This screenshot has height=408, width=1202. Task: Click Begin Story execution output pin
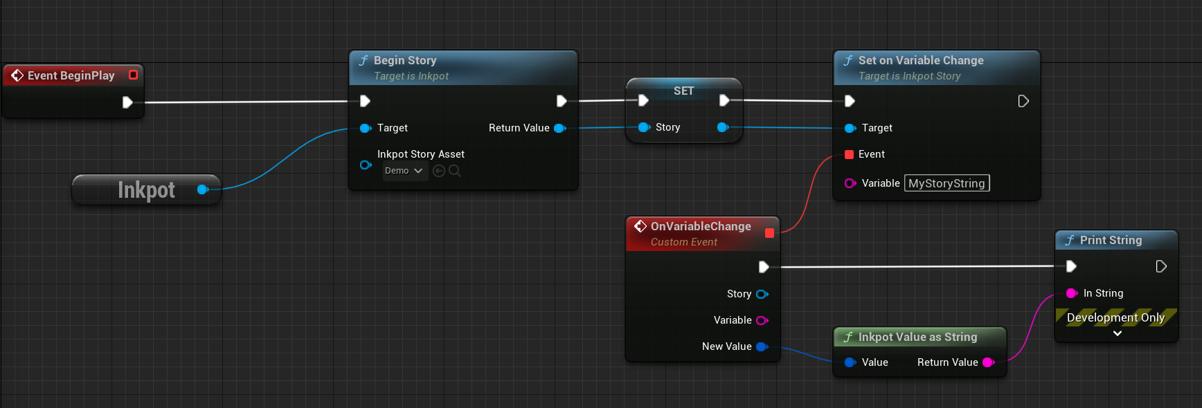click(562, 101)
